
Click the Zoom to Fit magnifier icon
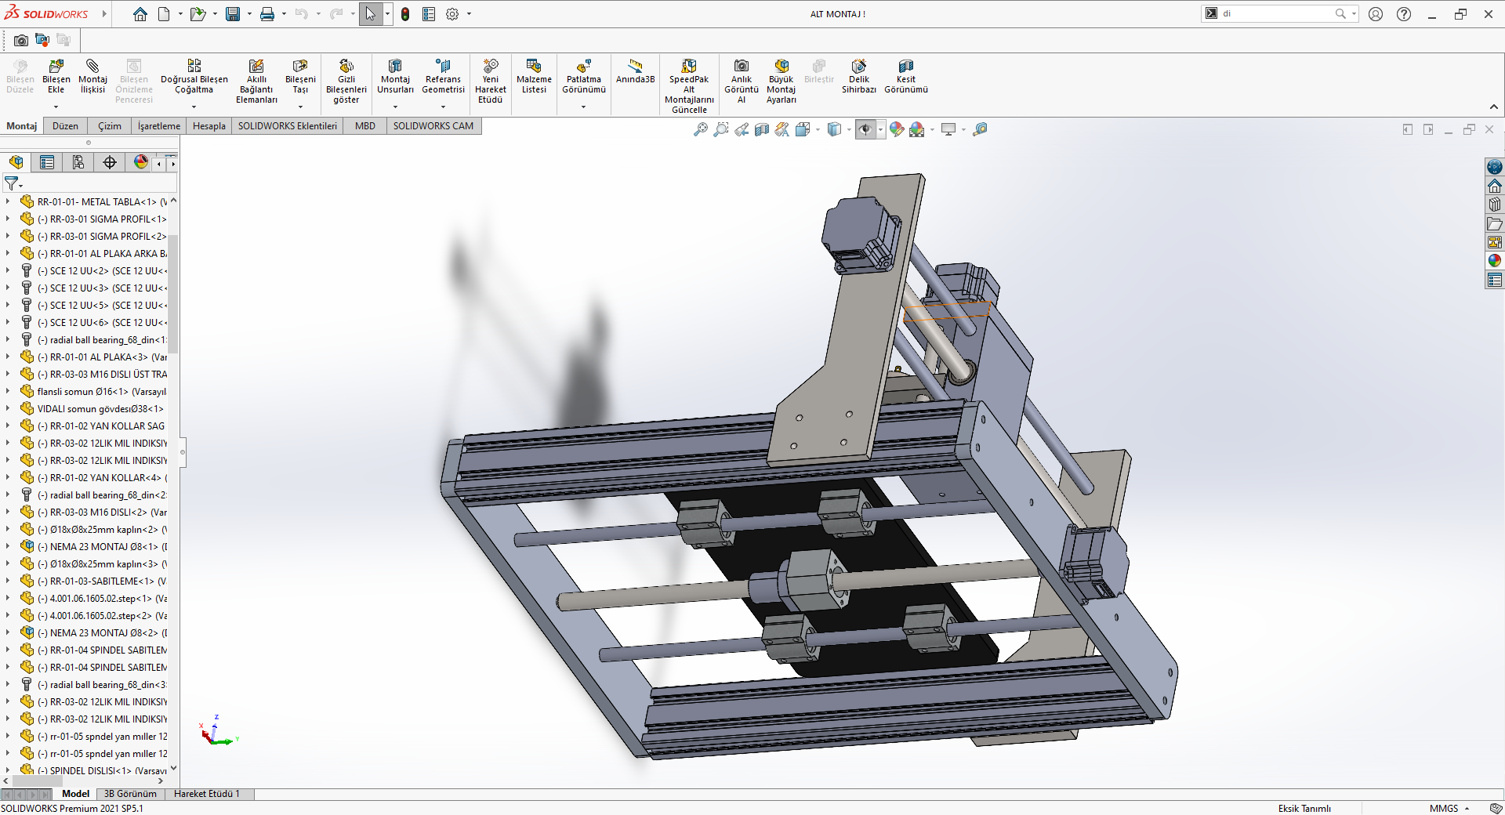(701, 129)
